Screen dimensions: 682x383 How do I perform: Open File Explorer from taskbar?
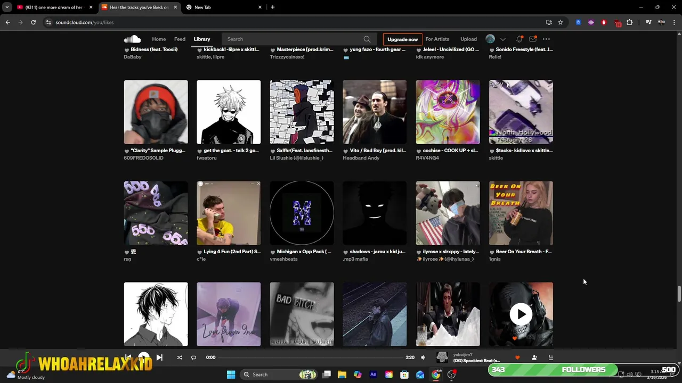point(342,374)
